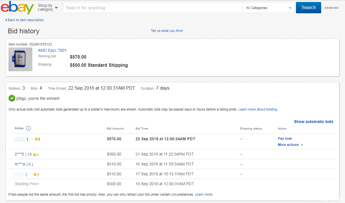The image size is (345, 203).
Task: Click bid time '16 Sep 2018 at 11:59:54AM PDT'
Action: (164, 164)
